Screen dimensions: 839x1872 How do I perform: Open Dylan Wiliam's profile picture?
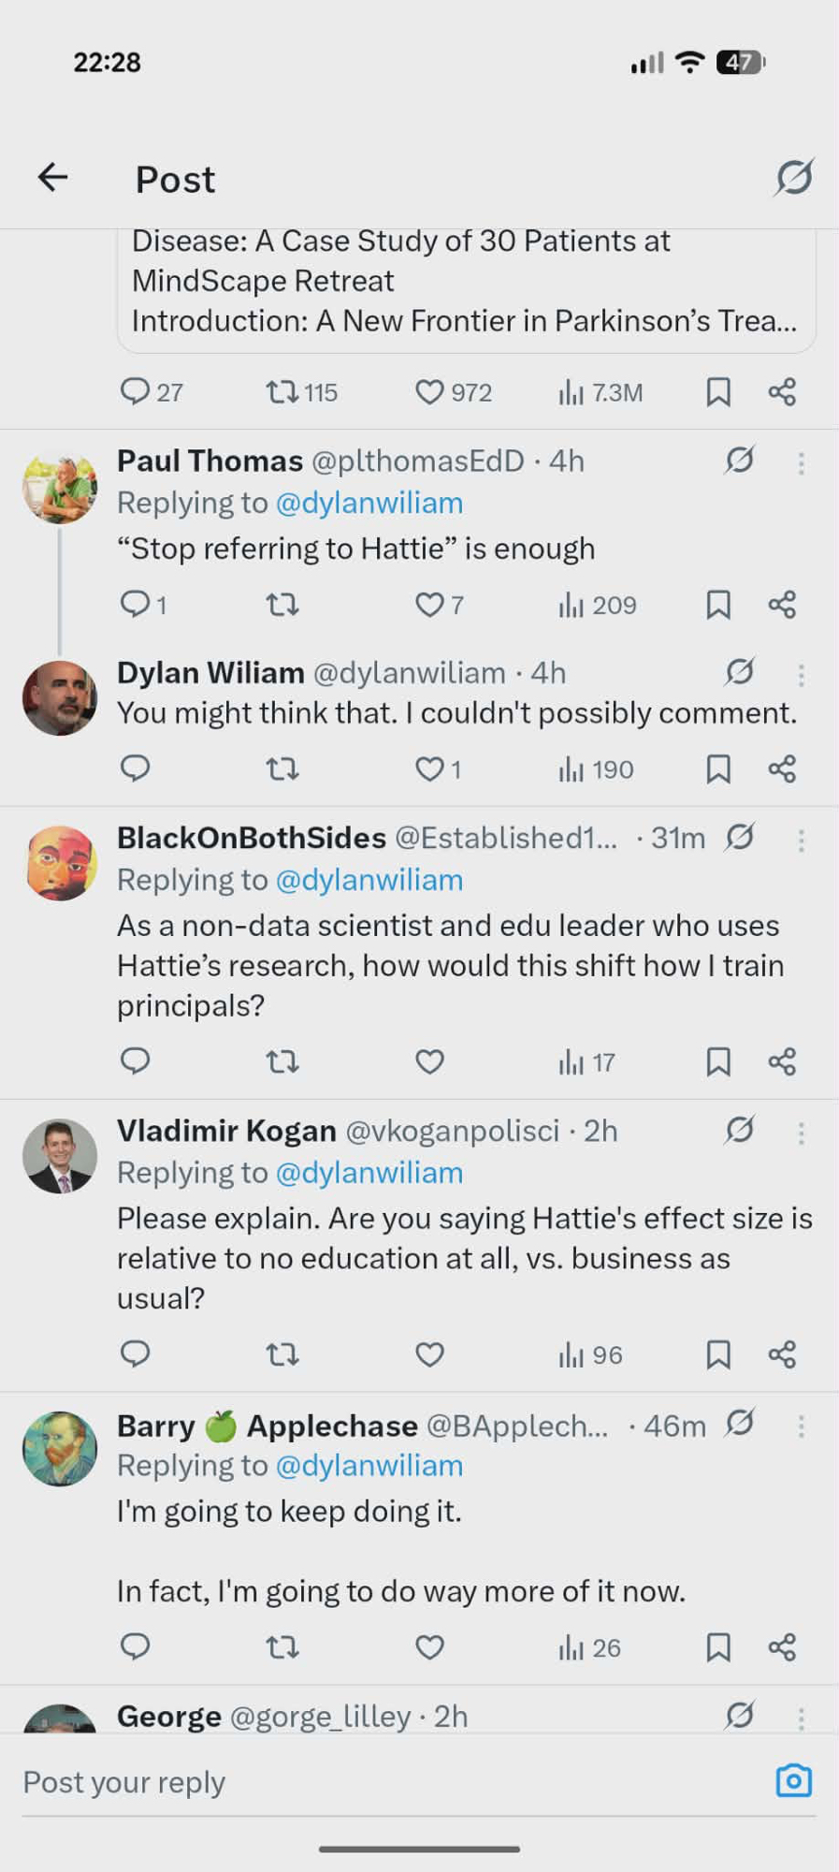(60, 698)
